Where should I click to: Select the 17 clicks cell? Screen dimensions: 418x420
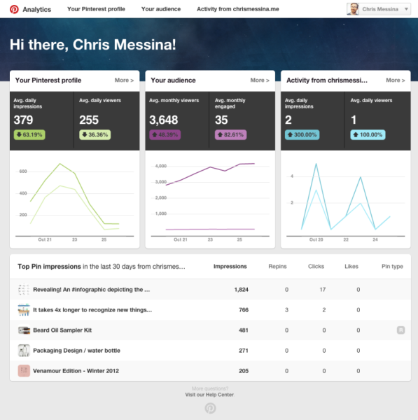[x=323, y=290]
